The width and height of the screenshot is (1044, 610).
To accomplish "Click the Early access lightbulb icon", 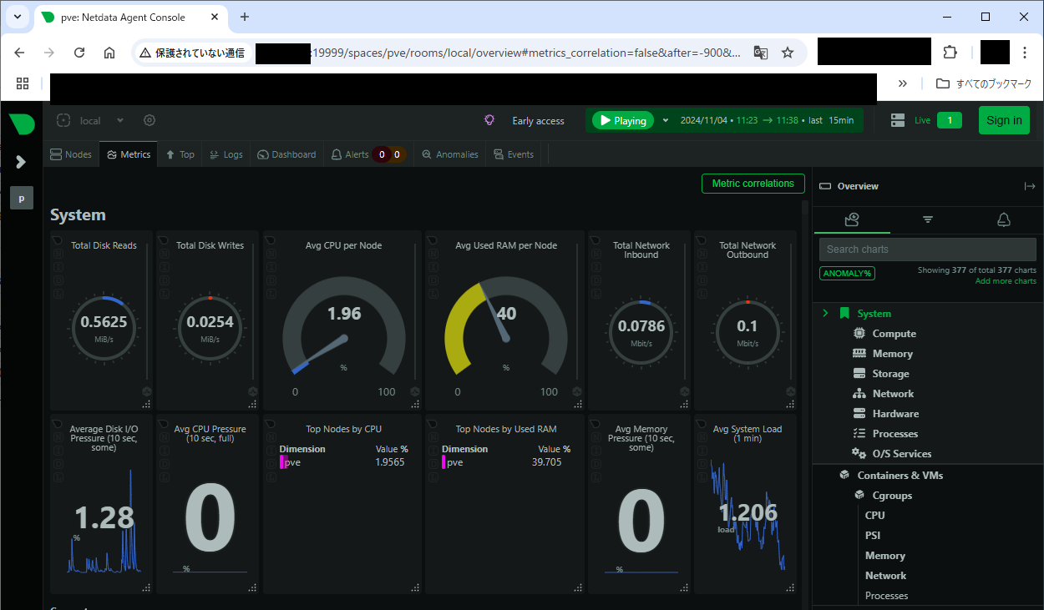I will tap(490, 120).
